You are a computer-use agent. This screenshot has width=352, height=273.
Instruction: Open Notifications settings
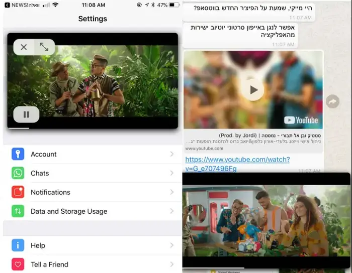93,192
